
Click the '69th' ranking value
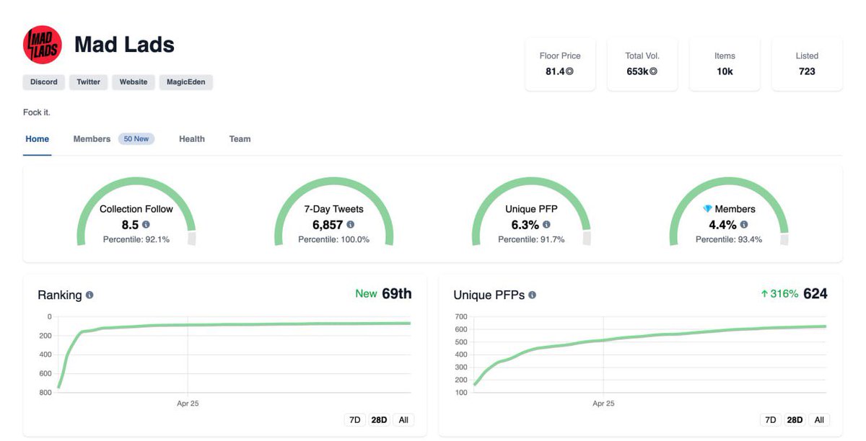pos(397,293)
